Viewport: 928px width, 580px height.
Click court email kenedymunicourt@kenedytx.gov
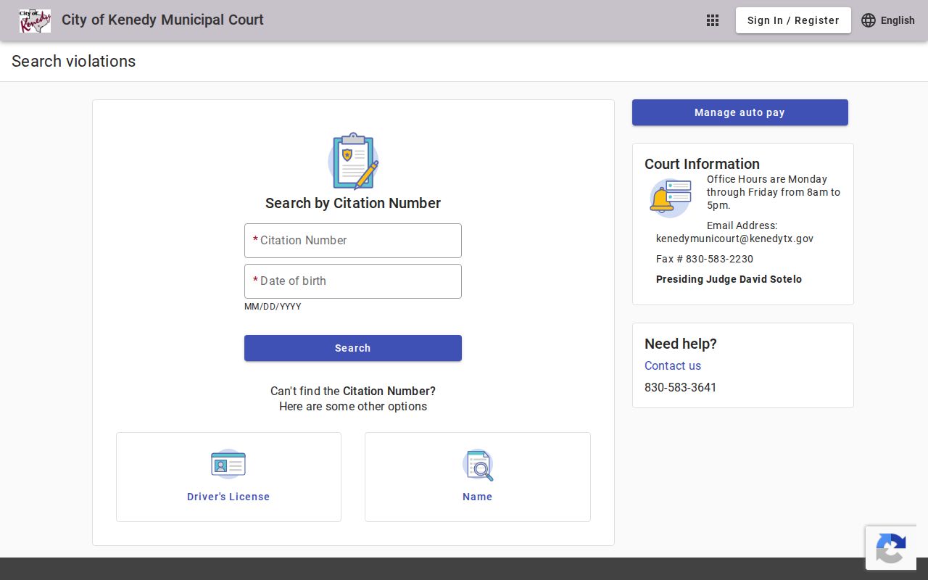click(734, 239)
